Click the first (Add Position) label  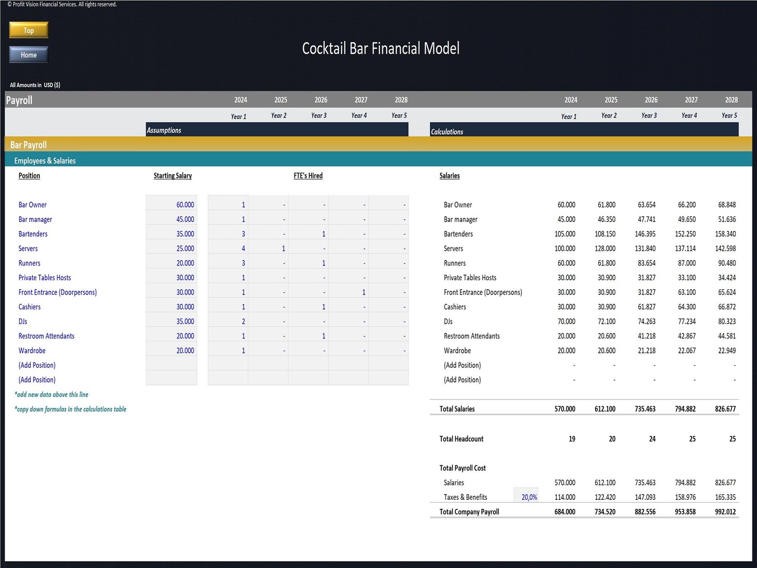[37, 365]
